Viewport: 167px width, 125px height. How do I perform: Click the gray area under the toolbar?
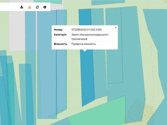pos(17,31)
